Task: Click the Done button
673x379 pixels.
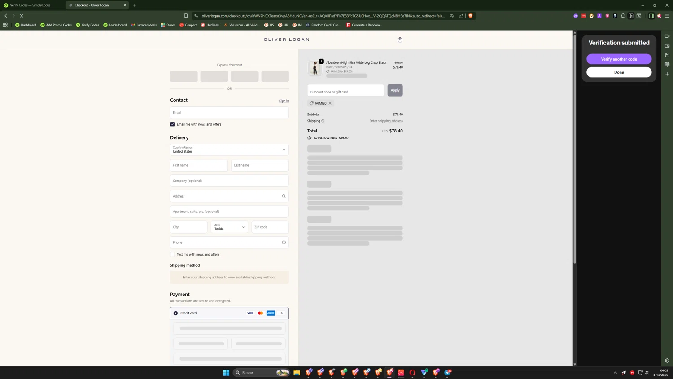Action: click(619, 72)
